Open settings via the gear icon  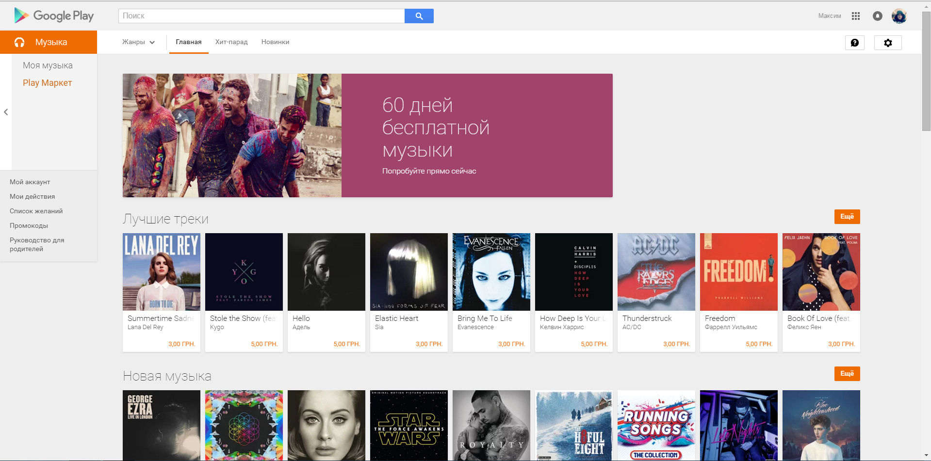click(x=887, y=43)
